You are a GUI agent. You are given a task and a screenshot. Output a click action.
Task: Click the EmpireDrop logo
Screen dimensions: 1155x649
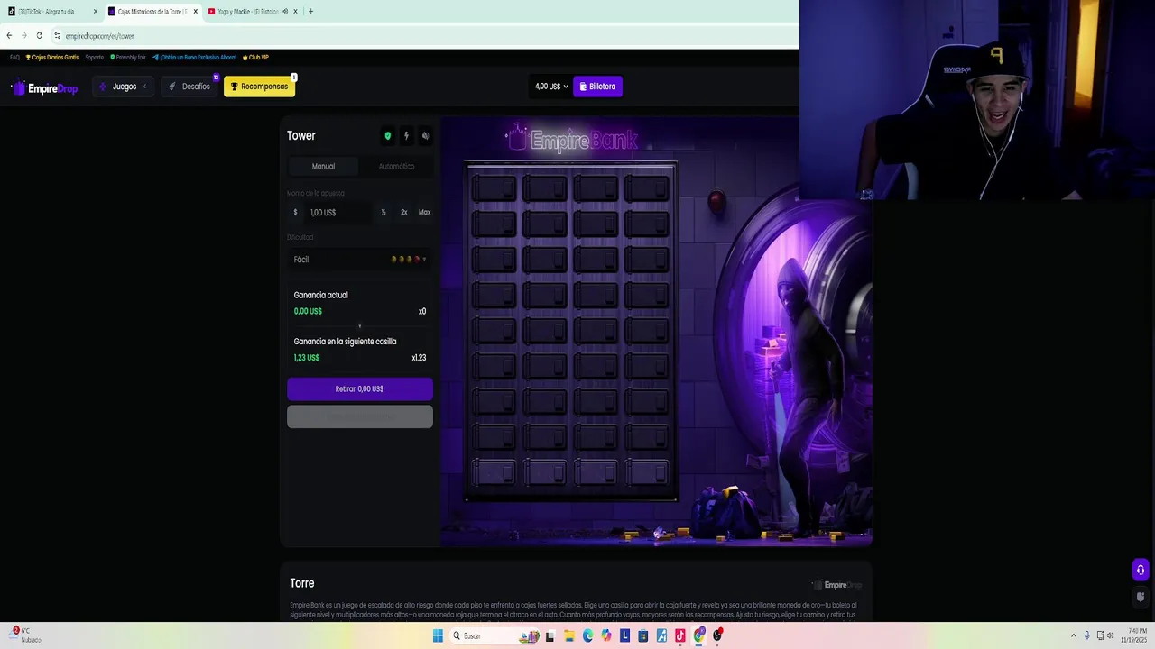click(x=44, y=87)
